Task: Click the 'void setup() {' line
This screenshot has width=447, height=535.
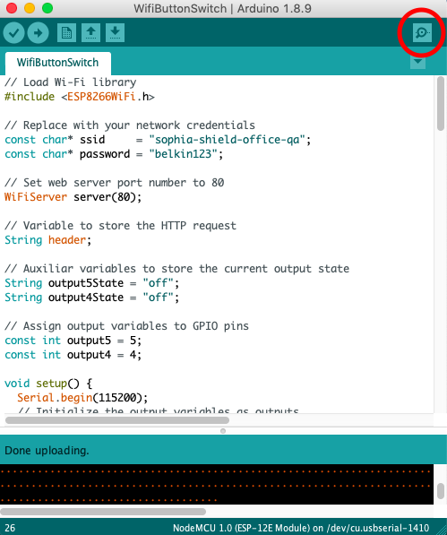Action: point(48,384)
